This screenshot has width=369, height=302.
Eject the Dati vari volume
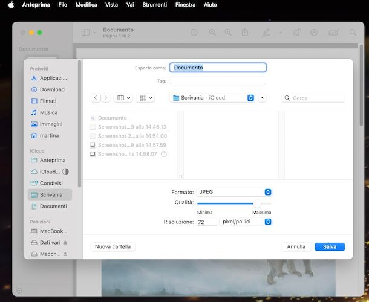click(x=65, y=243)
